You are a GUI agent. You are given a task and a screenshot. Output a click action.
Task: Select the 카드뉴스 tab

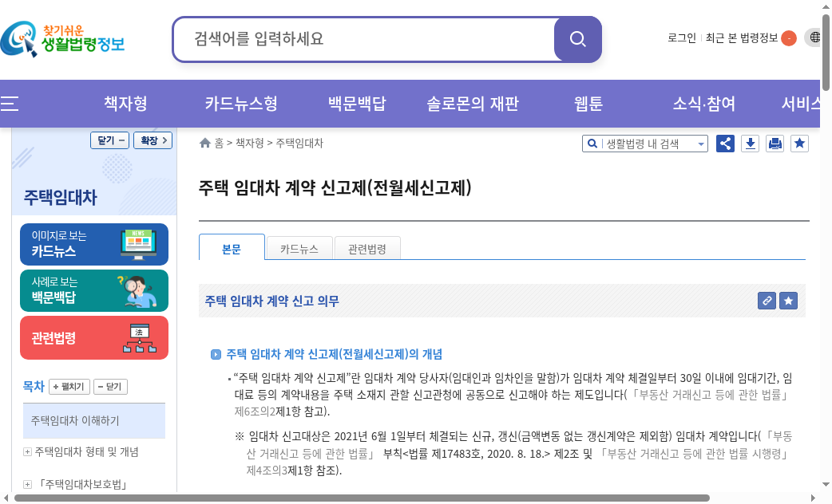(x=299, y=248)
